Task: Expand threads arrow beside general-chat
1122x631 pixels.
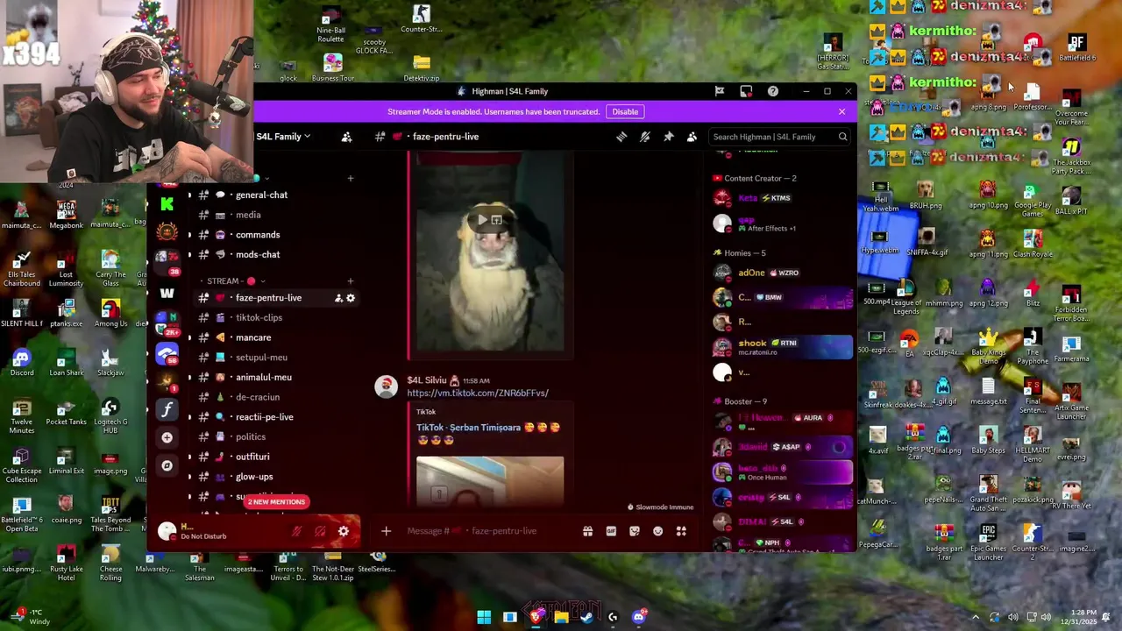Action: coord(189,195)
